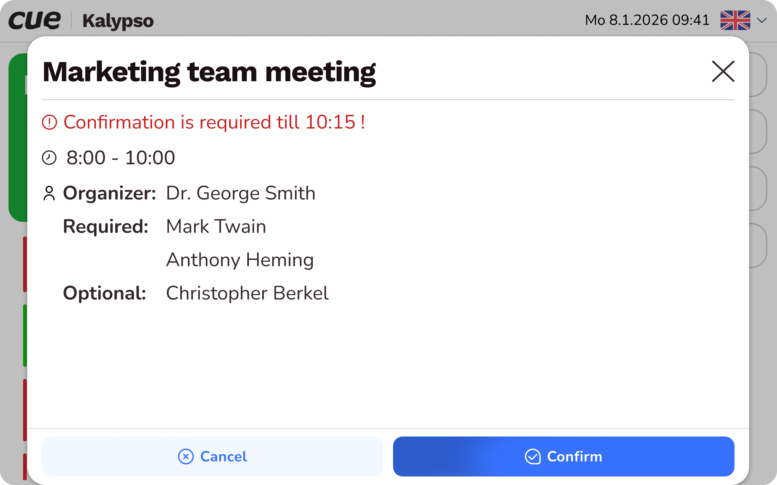
Task: Select required attendee Anthony Heming
Action: click(240, 260)
